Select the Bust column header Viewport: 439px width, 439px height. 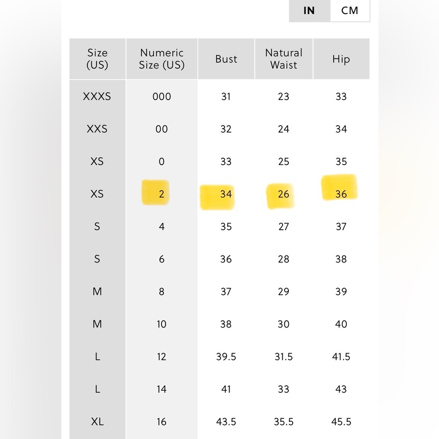[x=226, y=59]
